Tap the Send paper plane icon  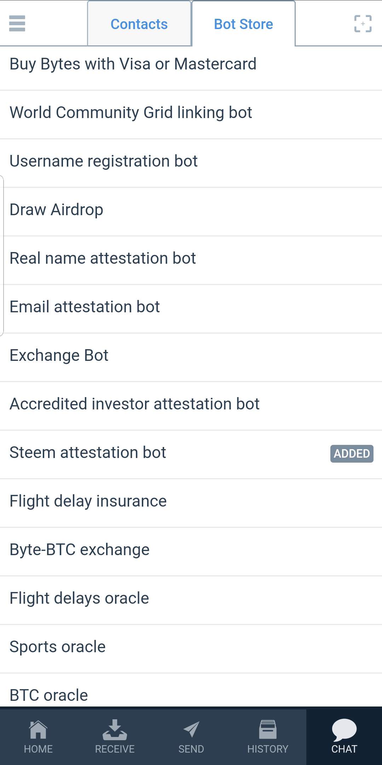[191, 730]
